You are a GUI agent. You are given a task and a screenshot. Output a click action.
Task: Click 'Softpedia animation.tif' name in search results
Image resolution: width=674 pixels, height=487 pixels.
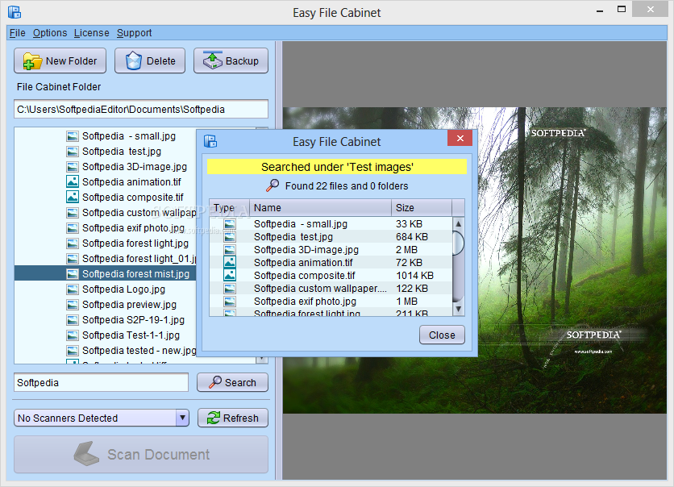[303, 263]
